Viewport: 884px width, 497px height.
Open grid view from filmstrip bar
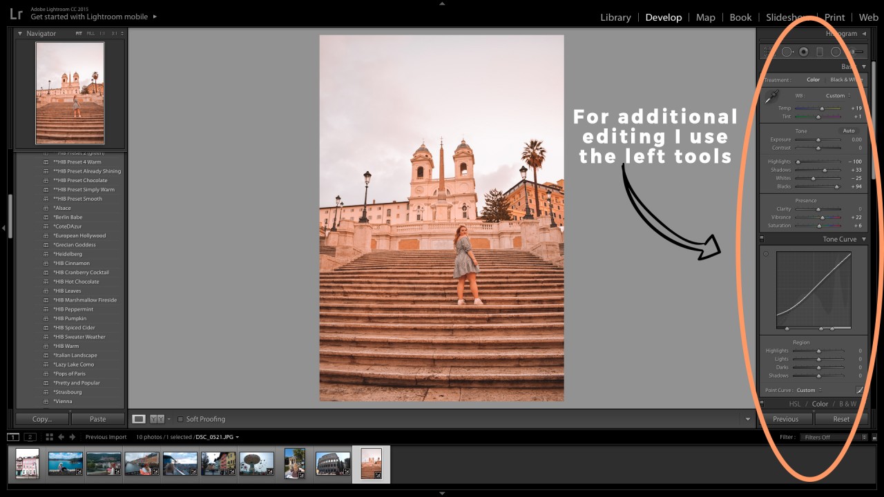(49, 437)
